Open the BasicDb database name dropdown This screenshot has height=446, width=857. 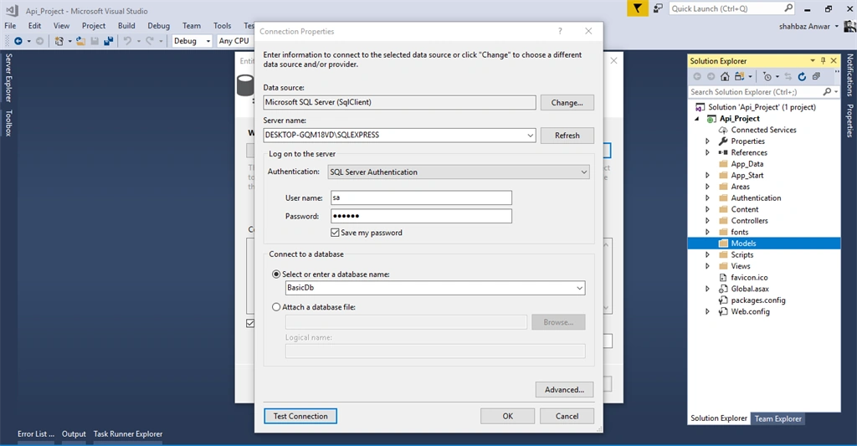click(x=579, y=288)
